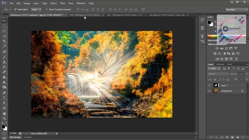Select the Lasso tool
249x140 pixels.
pos(4,31)
